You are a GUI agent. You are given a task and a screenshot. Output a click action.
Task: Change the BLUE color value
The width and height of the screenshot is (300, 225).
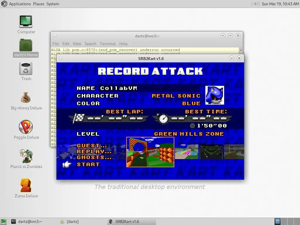tap(191, 103)
